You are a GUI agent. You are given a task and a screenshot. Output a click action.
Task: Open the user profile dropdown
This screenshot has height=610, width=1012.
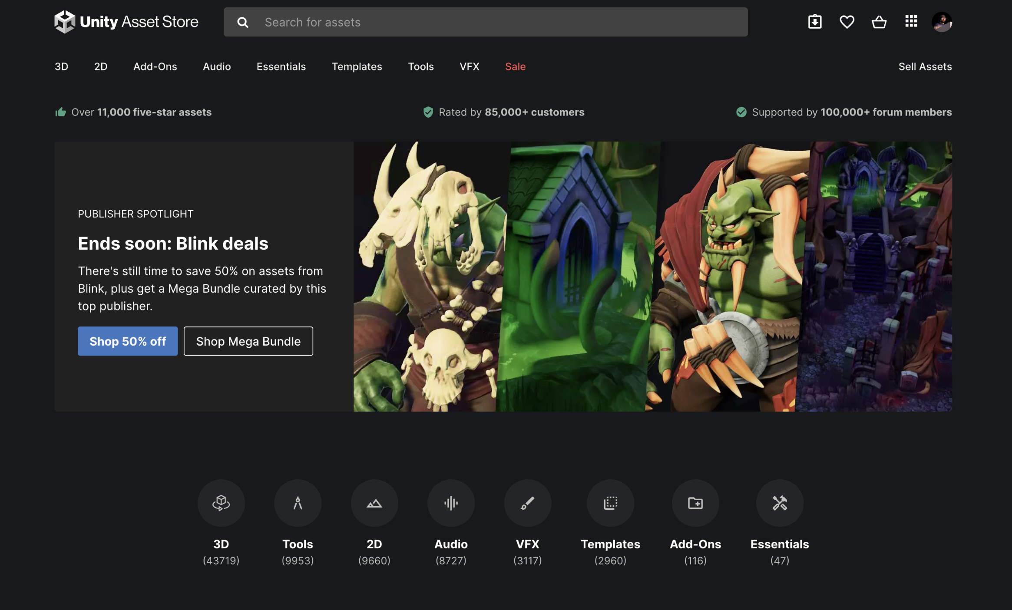point(943,21)
